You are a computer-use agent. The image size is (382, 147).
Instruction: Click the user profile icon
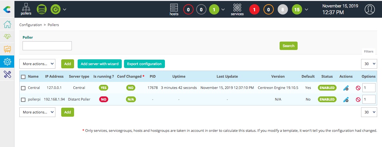click(x=370, y=9)
